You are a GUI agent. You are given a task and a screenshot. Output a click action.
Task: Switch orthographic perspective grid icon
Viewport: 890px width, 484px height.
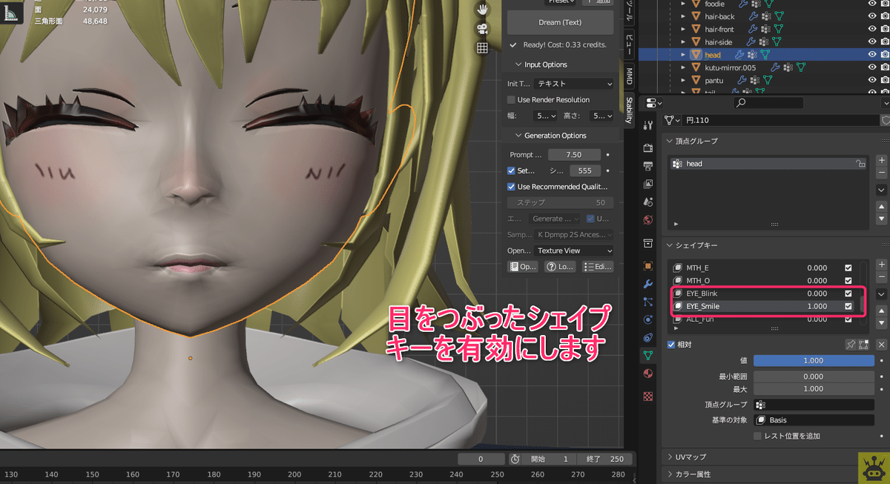482,48
